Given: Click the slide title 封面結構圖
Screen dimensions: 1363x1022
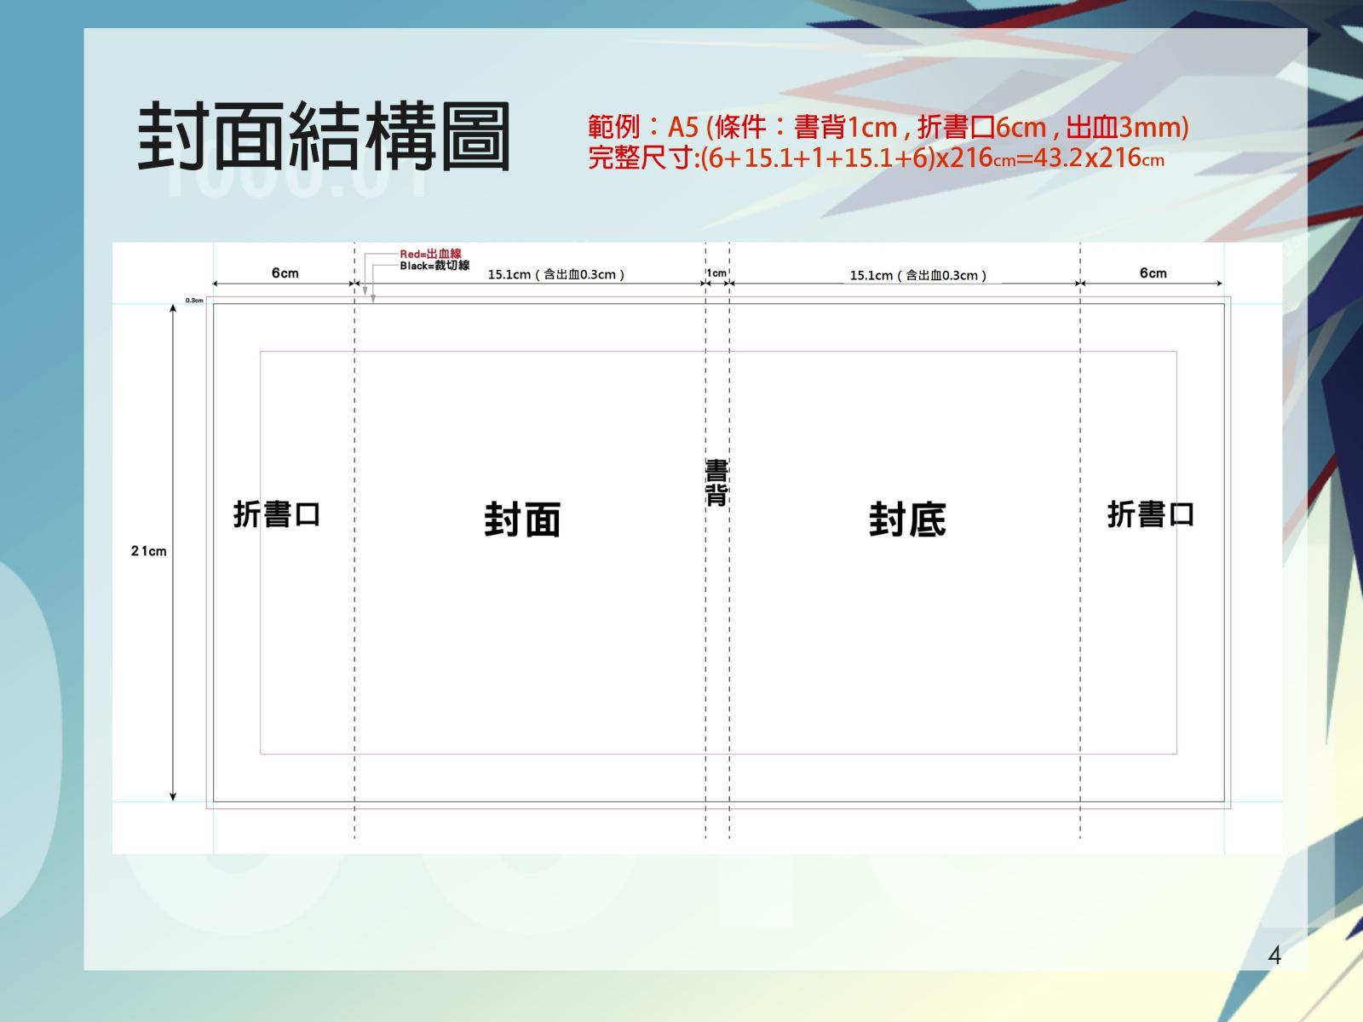Looking at the screenshot, I should (324, 136).
